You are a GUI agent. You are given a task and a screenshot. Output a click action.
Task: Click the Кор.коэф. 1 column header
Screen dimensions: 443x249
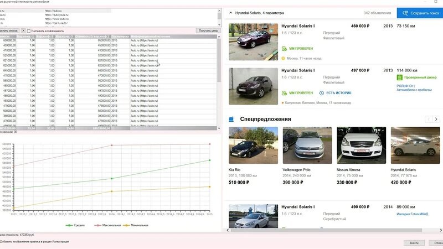(x=25, y=37)
